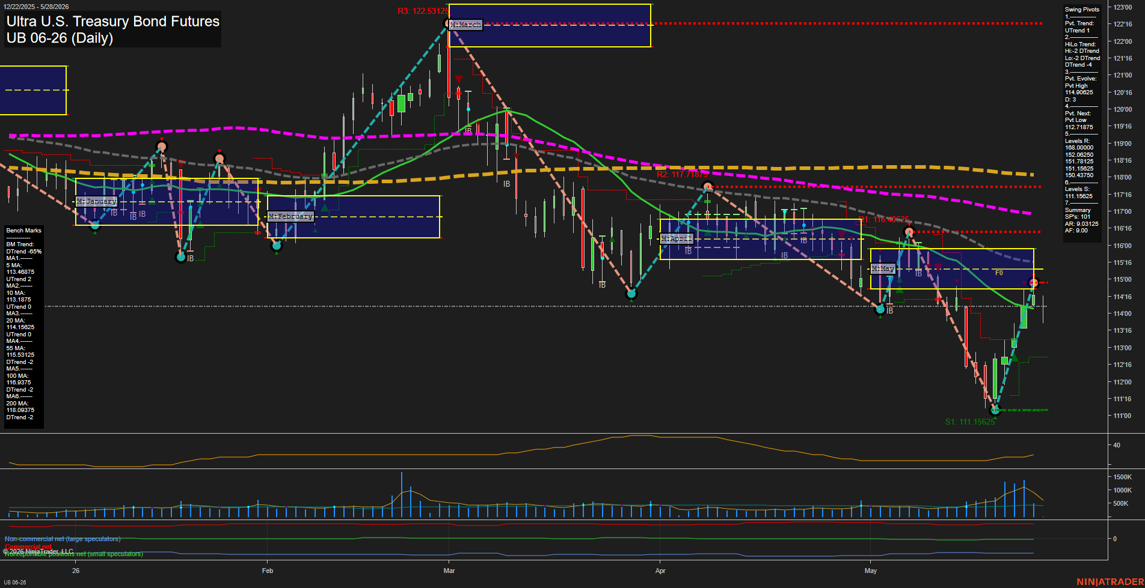Image resolution: width=1145 pixels, height=588 pixels.
Task: Click the Mar date axis label
Action: coord(449,571)
